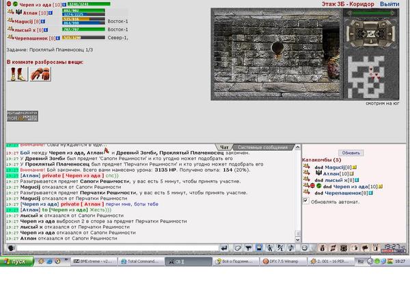This screenshot has width=410, height=308.
Task: Click Magucij orange health bar
Action: [x=83, y=19]
